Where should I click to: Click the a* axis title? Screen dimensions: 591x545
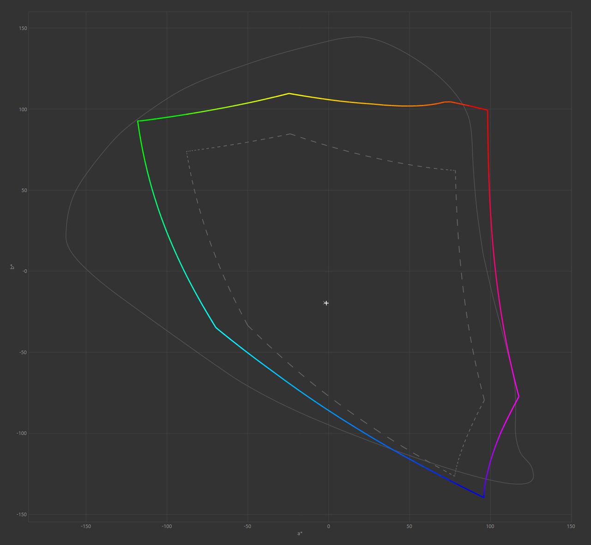click(x=300, y=534)
